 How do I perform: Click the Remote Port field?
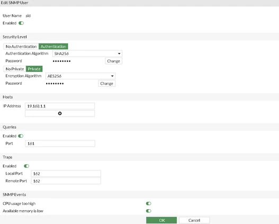point(66,181)
